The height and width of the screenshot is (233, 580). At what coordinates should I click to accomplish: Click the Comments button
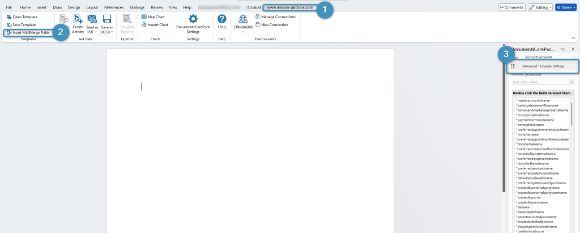(511, 7)
